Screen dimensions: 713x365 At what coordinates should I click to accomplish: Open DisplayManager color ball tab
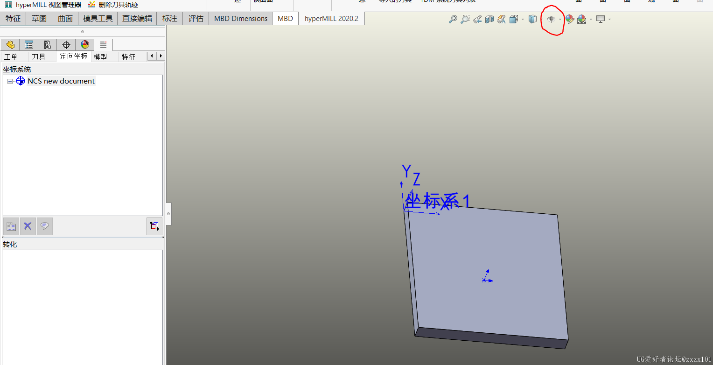coord(85,45)
